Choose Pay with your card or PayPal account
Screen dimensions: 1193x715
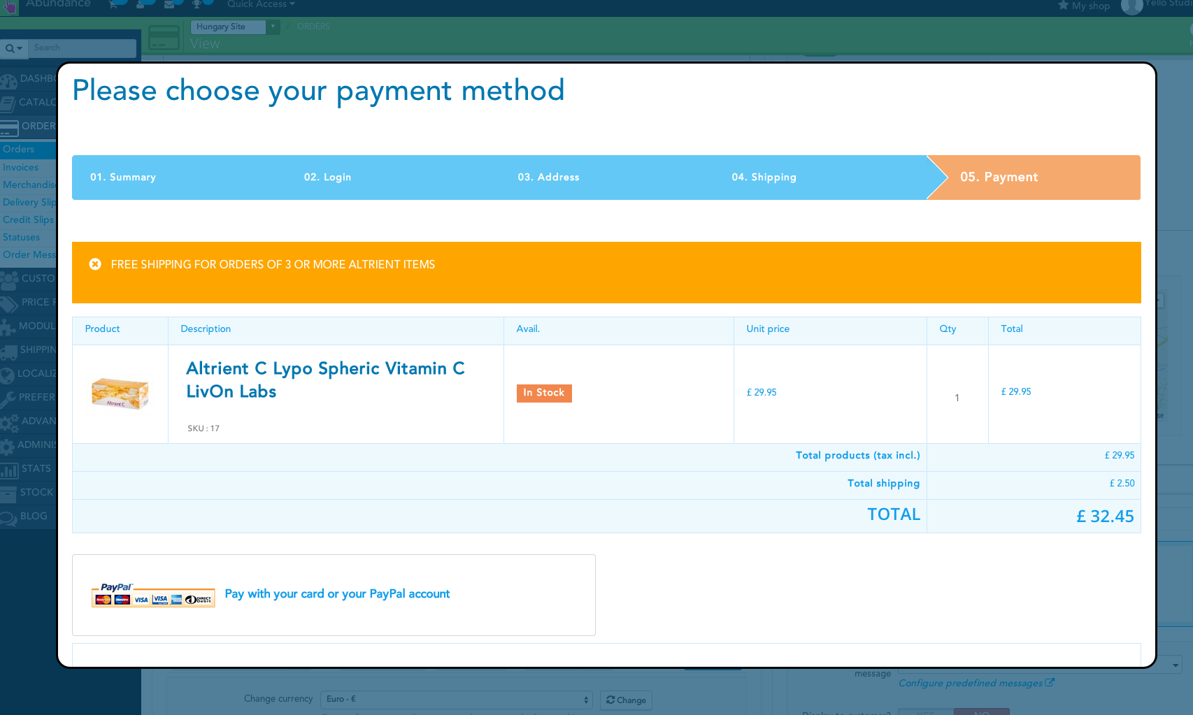[x=337, y=594]
